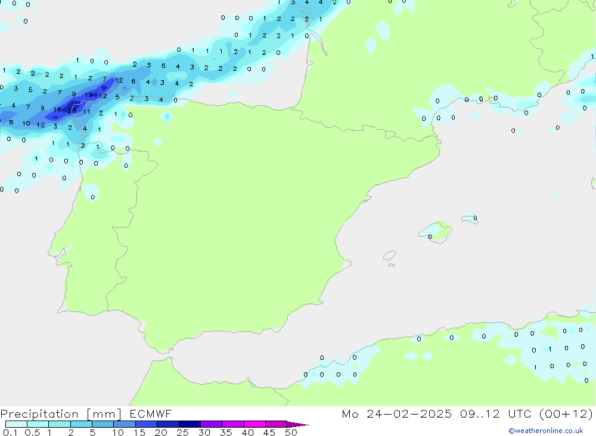Click the "25" legend scale label
Screen dimensions: 596x436
[182, 432]
